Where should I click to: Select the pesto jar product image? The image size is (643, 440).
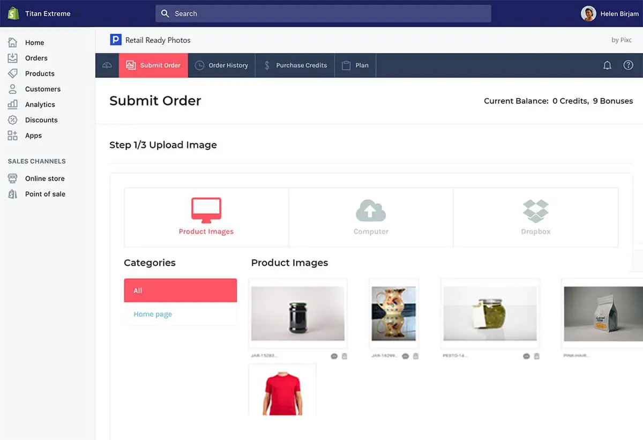pyautogui.click(x=490, y=314)
